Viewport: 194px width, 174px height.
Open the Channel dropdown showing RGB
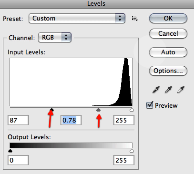click(55, 38)
